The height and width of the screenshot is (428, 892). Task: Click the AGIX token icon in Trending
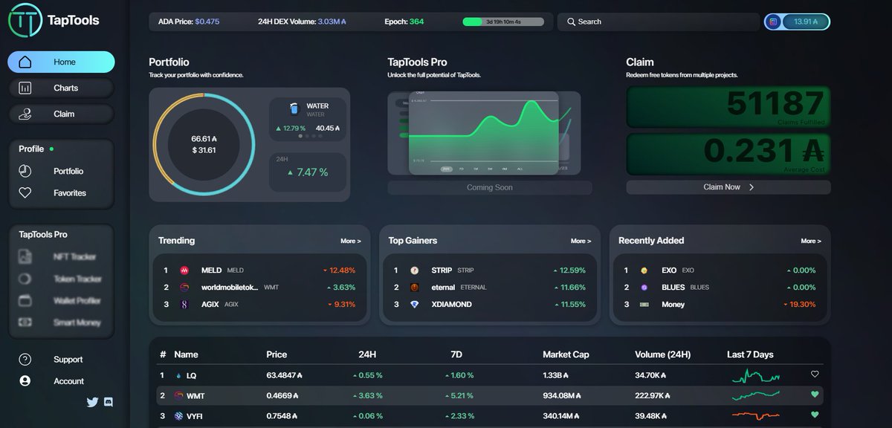pyautogui.click(x=185, y=305)
